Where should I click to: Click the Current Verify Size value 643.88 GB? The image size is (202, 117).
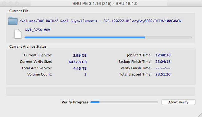[x=78, y=62]
